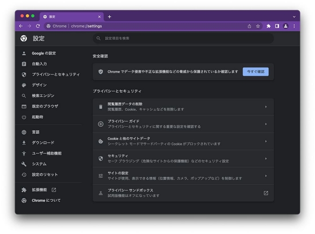Click external link icon on プライバシー サンドボックス row
The image size is (315, 234).
point(266,193)
